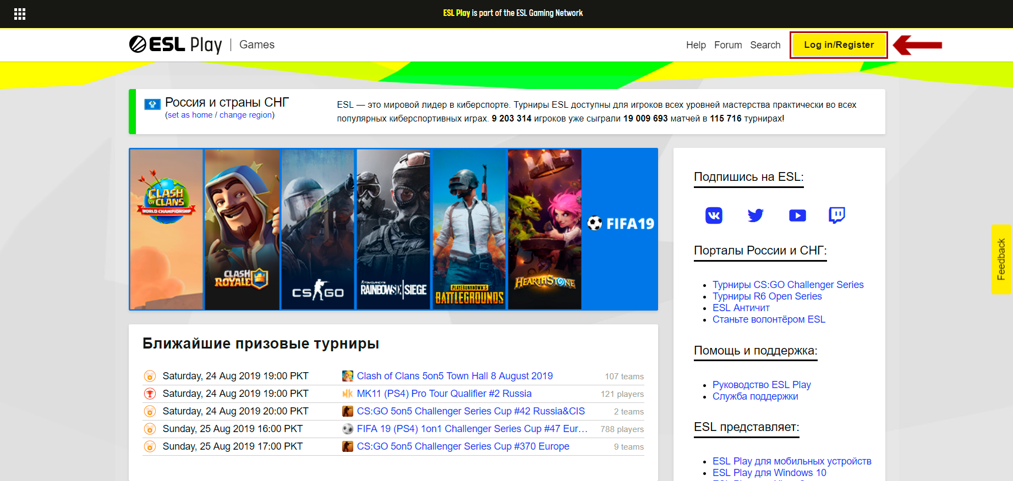Click 'Sunday, 25 Aug 2019 17:00 PKT' date

pyautogui.click(x=233, y=446)
